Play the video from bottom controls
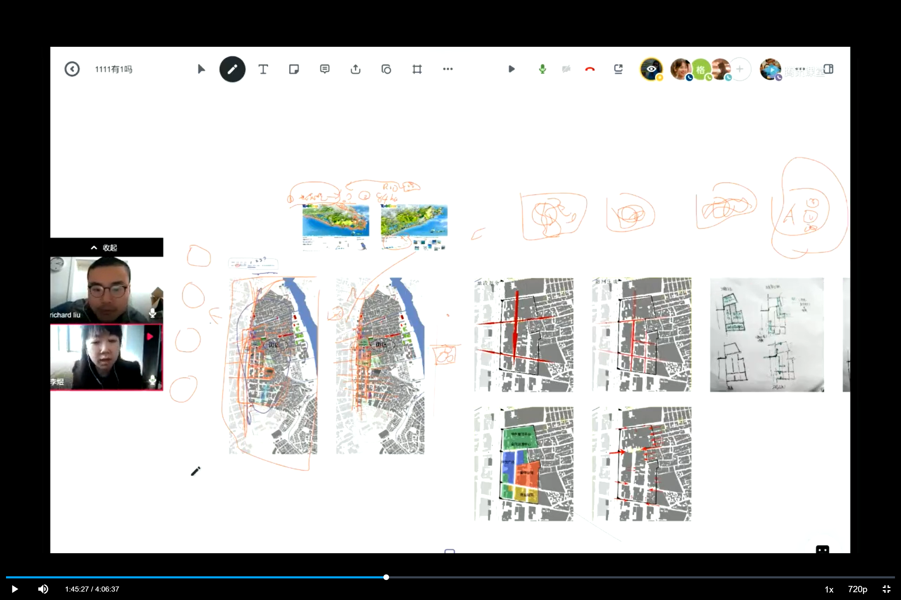This screenshot has width=901, height=600. (14, 589)
